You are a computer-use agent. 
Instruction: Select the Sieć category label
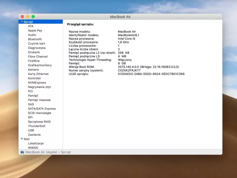[27, 139]
